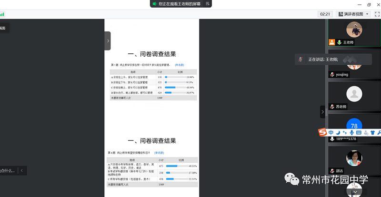Screen dimensions: 381x197
Task: Collapse the participant video strip arrow
Action: 322,112
